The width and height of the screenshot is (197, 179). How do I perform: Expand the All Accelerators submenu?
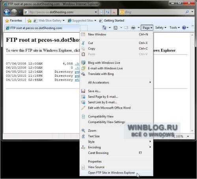116,83
